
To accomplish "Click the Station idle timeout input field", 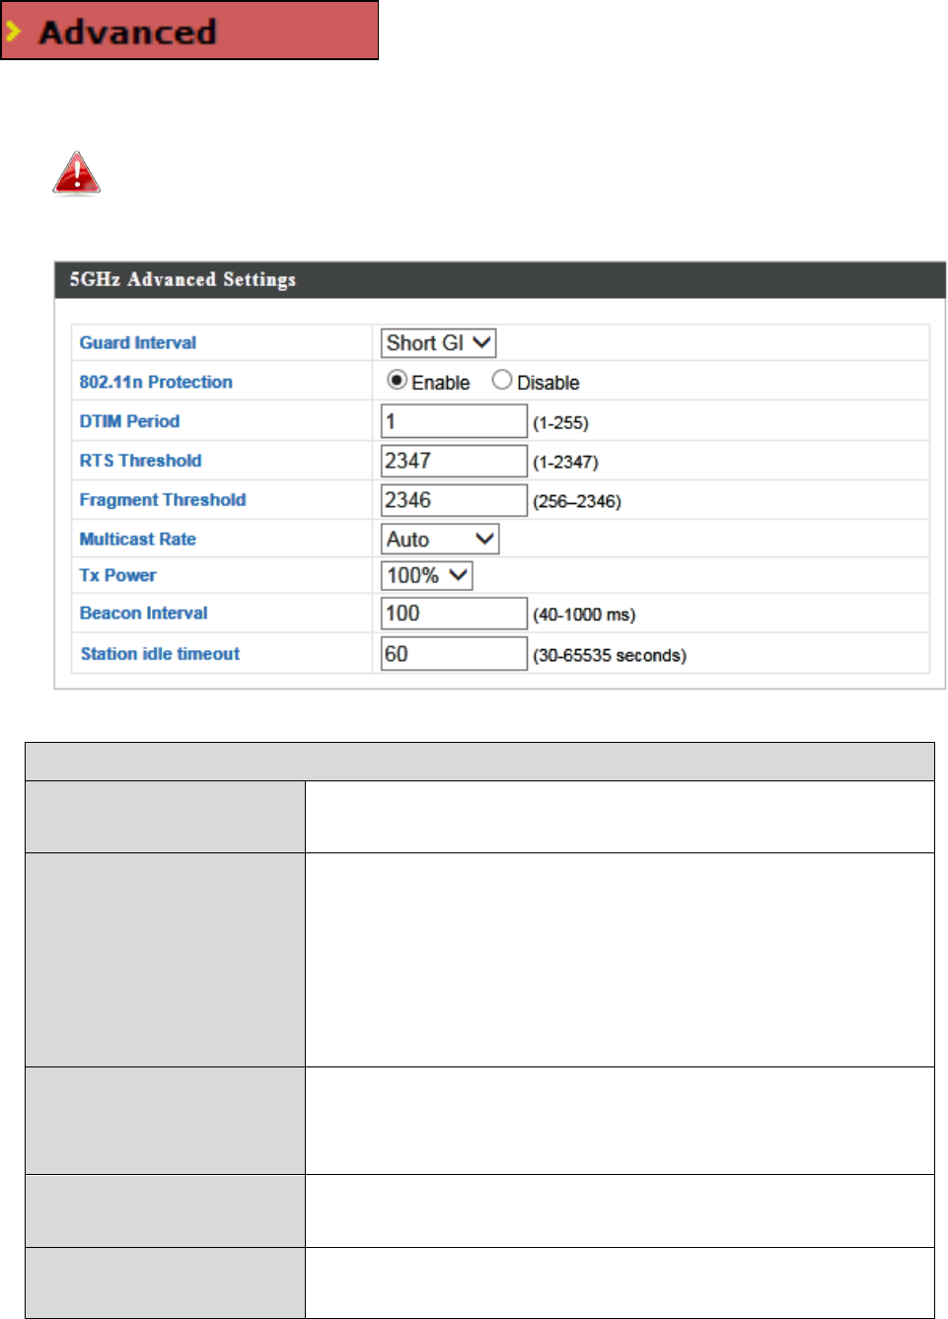I will click(455, 653).
